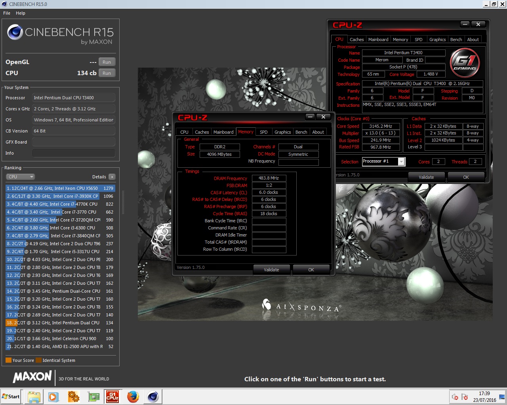Close the CPU-Z Memory window
This screenshot has height=405, width=507.
coord(324,117)
